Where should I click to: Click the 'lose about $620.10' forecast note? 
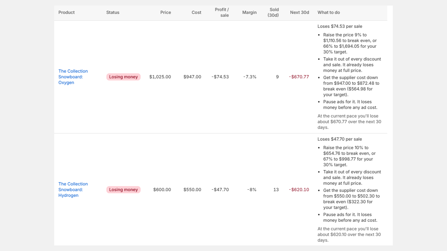(349, 234)
